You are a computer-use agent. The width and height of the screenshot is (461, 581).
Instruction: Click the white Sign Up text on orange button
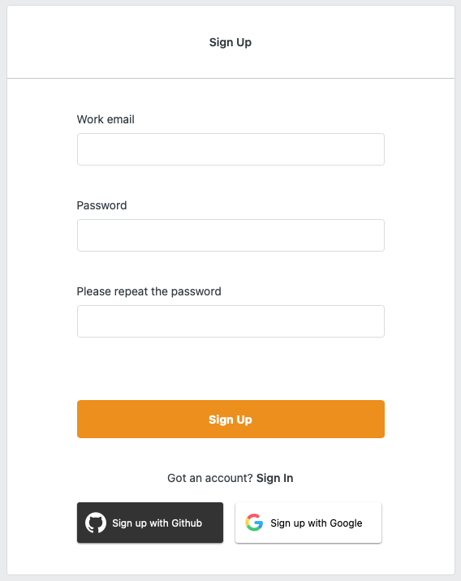230,420
